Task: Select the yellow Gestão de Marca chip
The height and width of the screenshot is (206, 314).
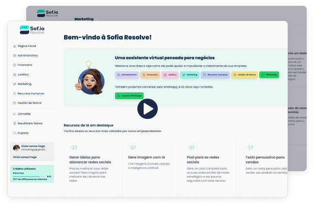Action: 244,75
